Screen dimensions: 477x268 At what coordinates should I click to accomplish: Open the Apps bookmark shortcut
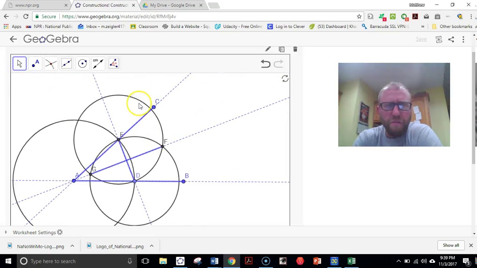pyautogui.click(x=13, y=26)
